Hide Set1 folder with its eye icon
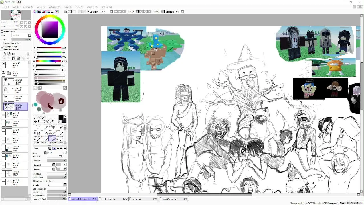Screen dimensions: 364x205 tap(3, 72)
